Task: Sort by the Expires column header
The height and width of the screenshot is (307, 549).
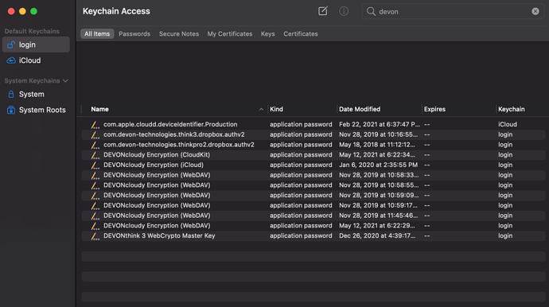Action: [x=434, y=109]
